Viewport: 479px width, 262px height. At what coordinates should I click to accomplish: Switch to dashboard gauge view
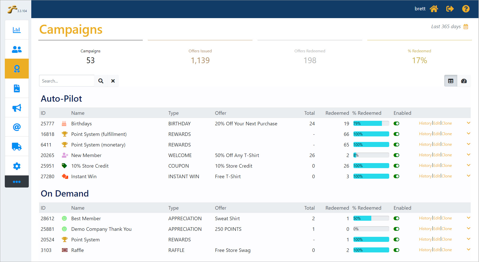(x=464, y=81)
